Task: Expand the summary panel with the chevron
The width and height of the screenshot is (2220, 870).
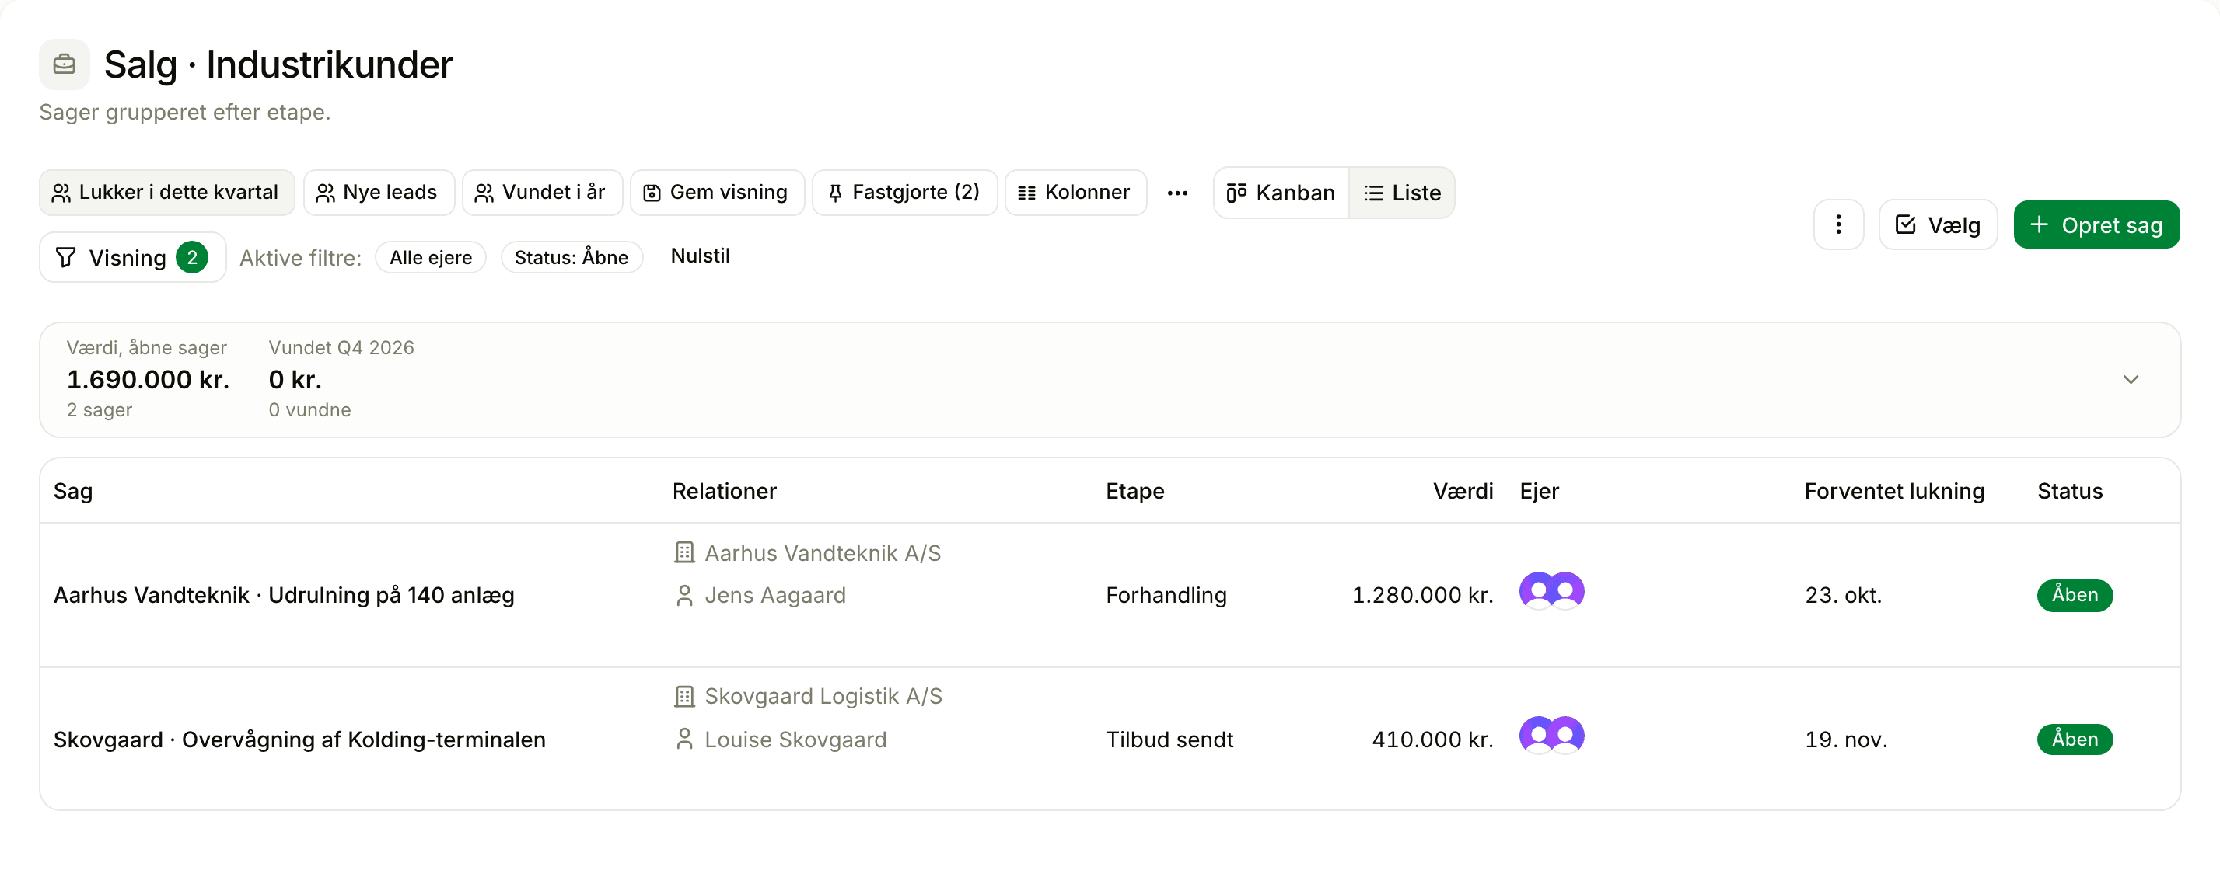Action: point(2131,380)
